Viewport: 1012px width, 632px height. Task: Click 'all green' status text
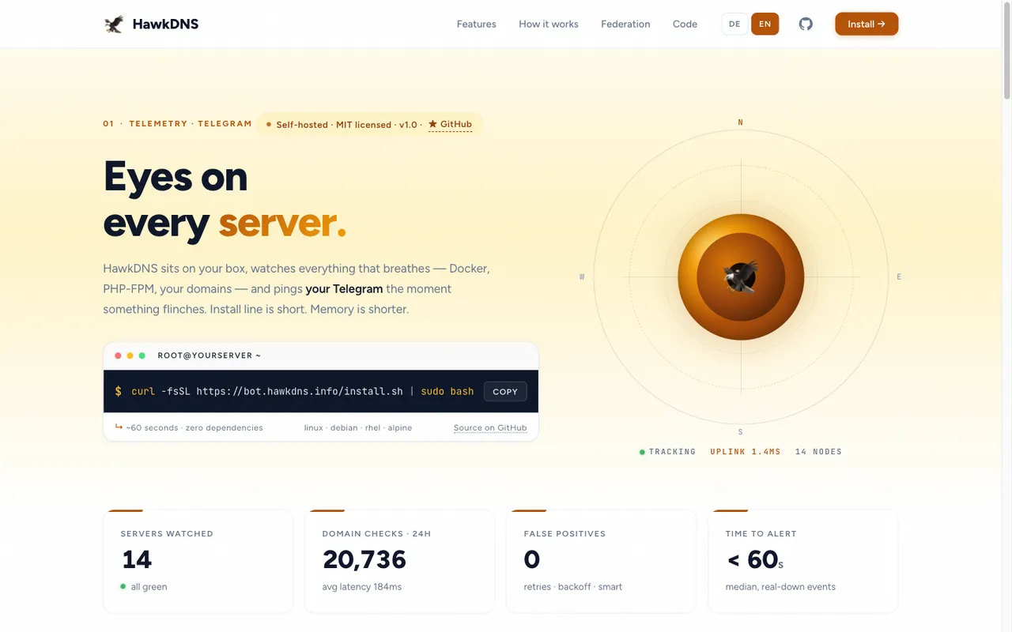[x=149, y=587]
